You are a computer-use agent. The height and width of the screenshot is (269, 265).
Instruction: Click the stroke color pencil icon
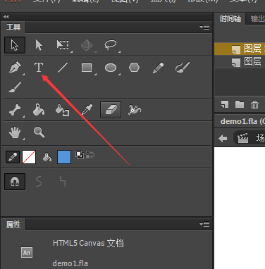(13, 157)
